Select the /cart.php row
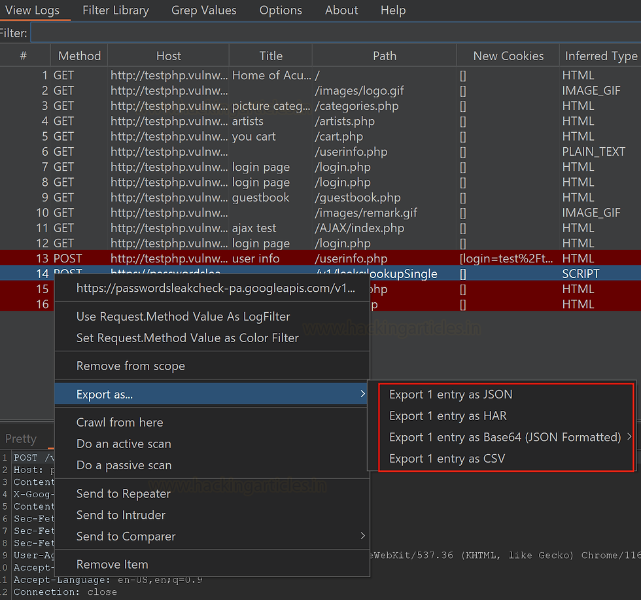641x600 pixels. (320, 136)
